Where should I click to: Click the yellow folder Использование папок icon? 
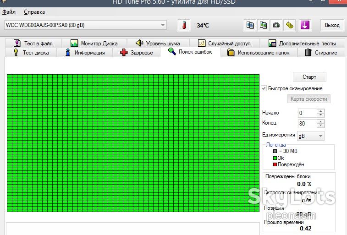[x=231, y=53]
